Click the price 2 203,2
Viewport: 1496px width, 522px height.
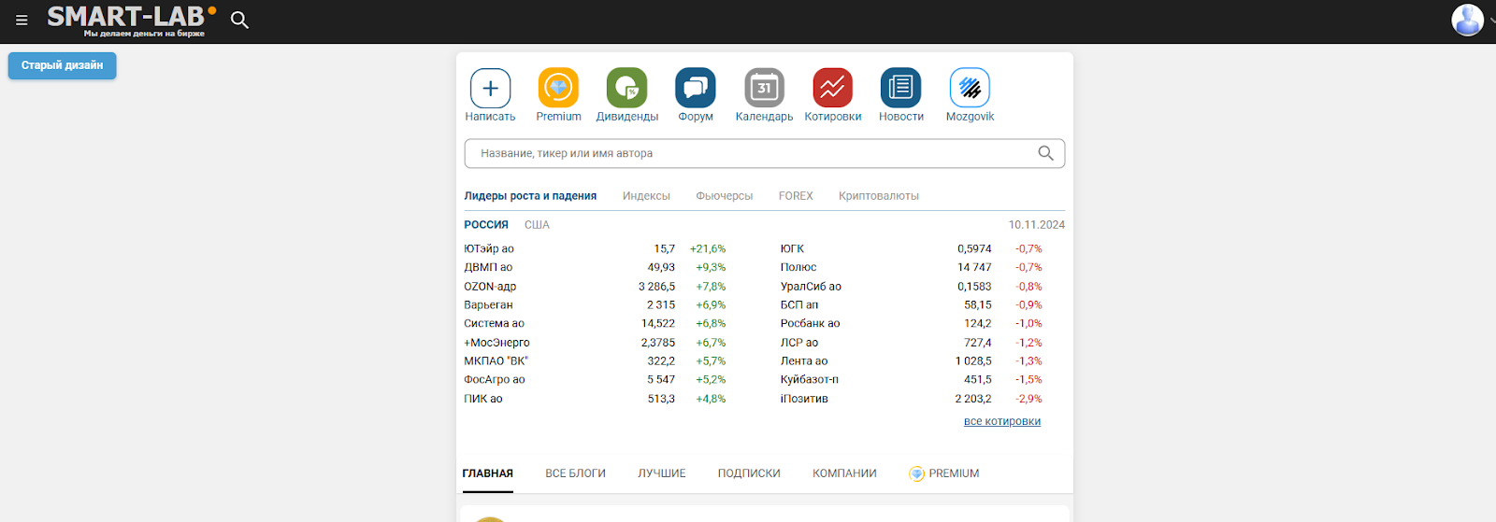(x=973, y=399)
